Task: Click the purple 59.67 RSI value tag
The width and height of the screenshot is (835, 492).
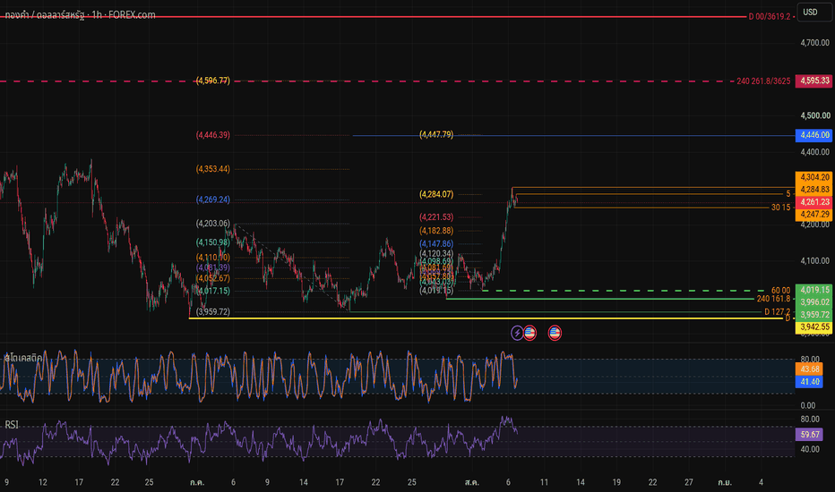Action: pos(809,435)
